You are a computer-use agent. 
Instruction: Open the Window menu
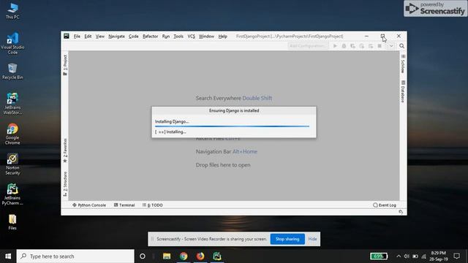tap(206, 37)
